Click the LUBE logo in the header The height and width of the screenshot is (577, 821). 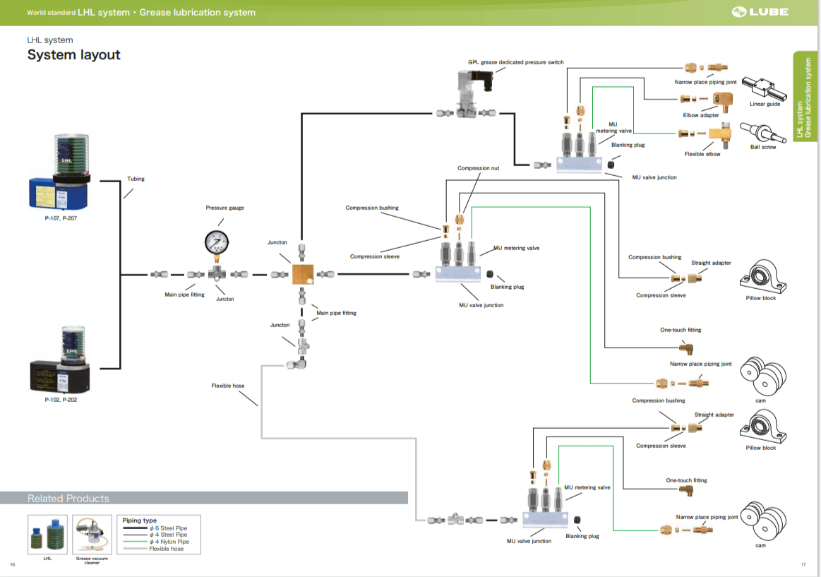[x=760, y=11]
